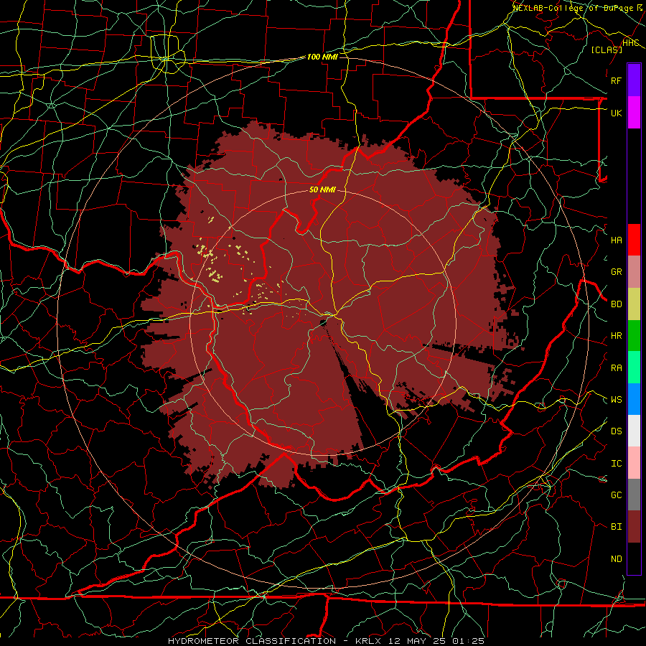The height and width of the screenshot is (646, 646).
Task: Click the "HHC" product code text
Action: tap(631, 42)
